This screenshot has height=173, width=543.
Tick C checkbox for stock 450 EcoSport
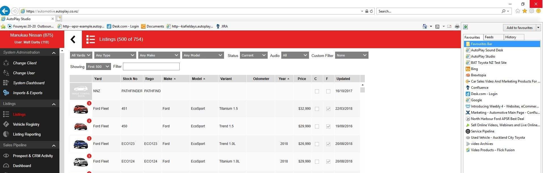[x=317, y=126]
